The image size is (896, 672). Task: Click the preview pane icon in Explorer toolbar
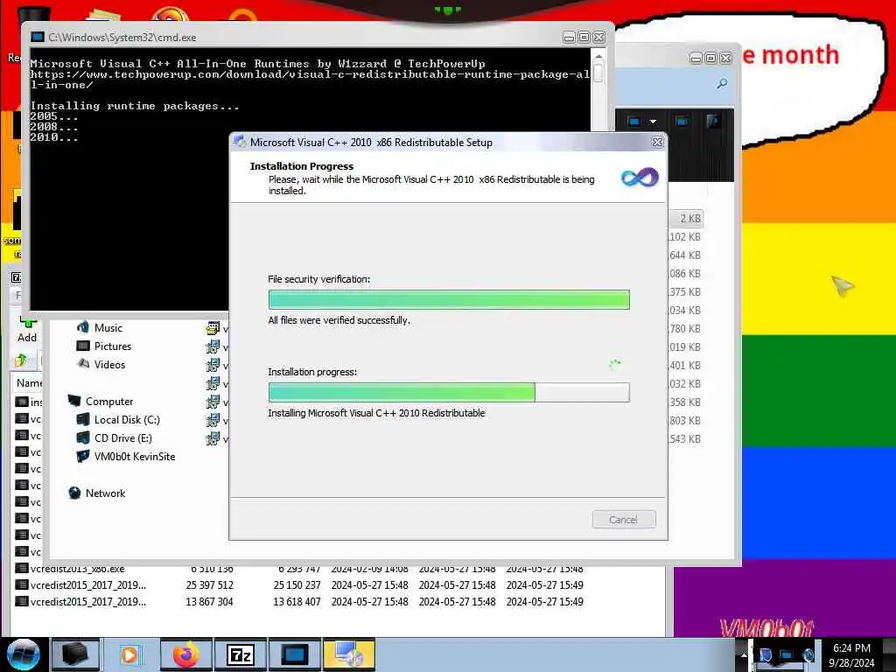point(682,122)
